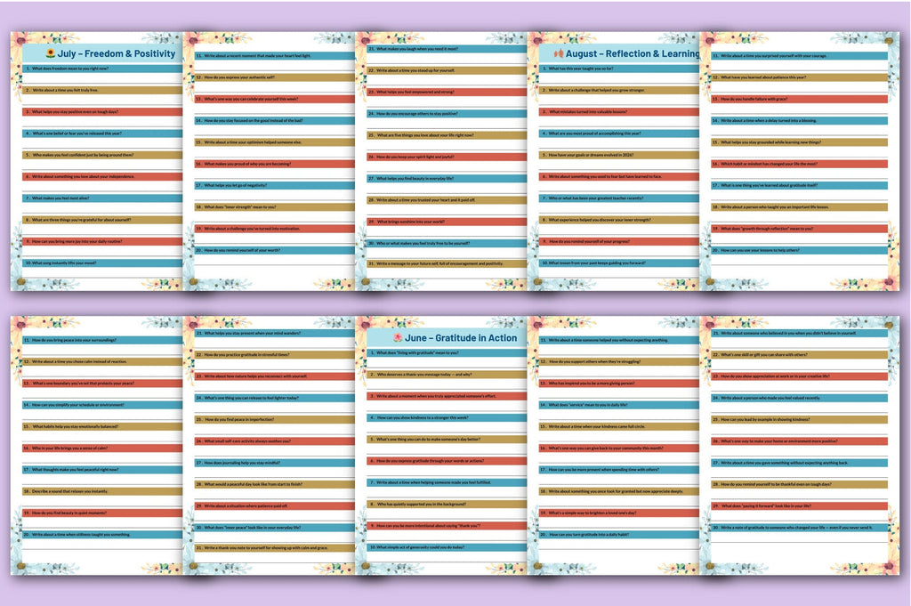Click prompt "What helps you find beauty in everyday life?"

point(447,178)
